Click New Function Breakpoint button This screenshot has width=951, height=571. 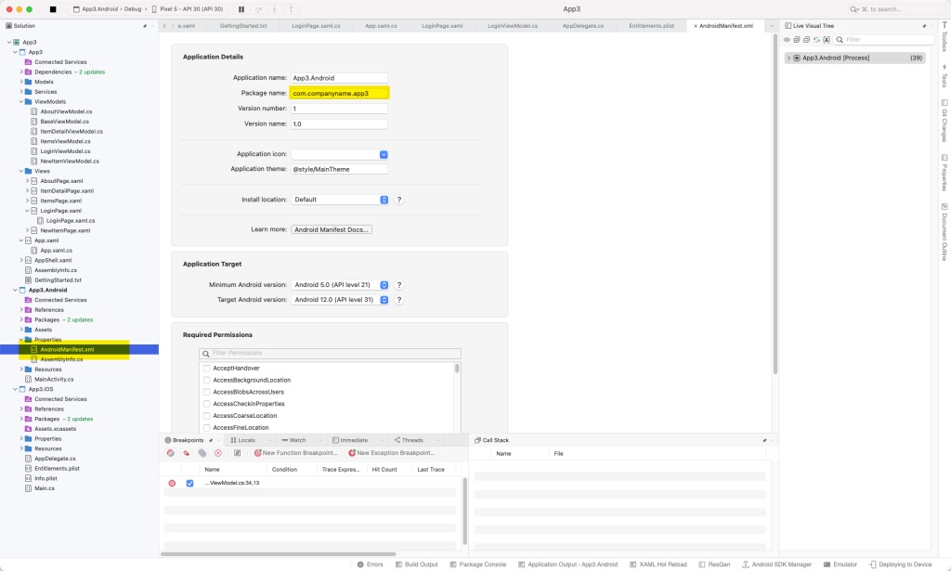[295, 453]
